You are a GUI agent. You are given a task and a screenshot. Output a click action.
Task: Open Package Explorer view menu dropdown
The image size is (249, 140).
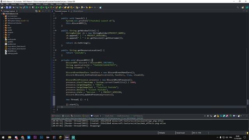[x=43, y=11]
